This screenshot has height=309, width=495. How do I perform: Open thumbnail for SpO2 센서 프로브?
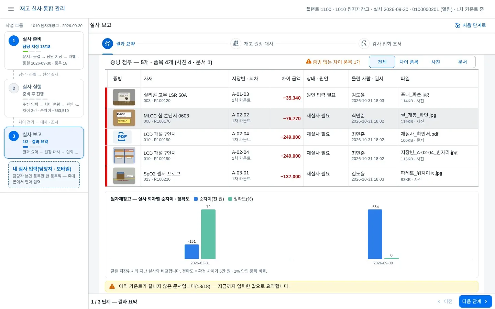[x=124, y=176]
